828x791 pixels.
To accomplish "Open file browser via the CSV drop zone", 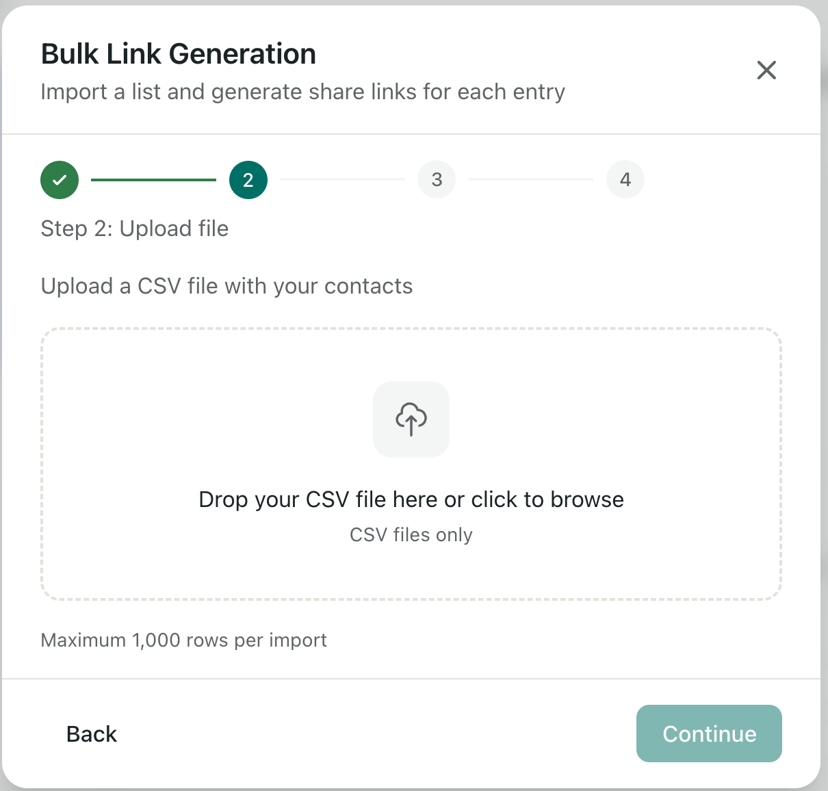I will 411,463.
